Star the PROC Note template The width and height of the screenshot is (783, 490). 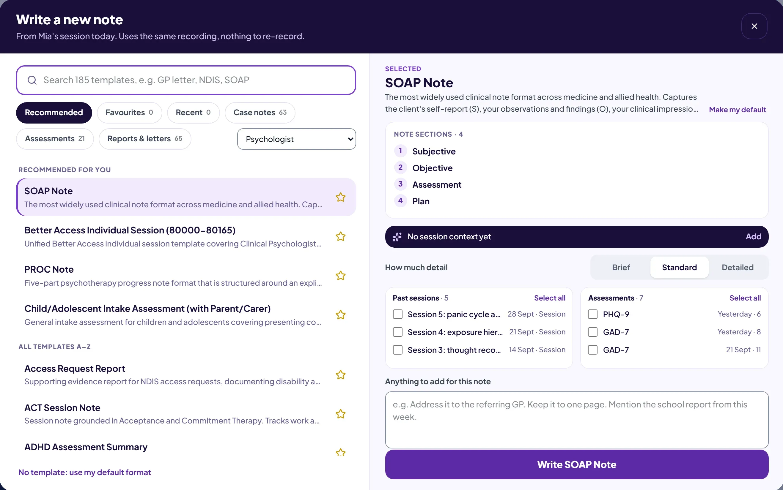pos(340,276)
